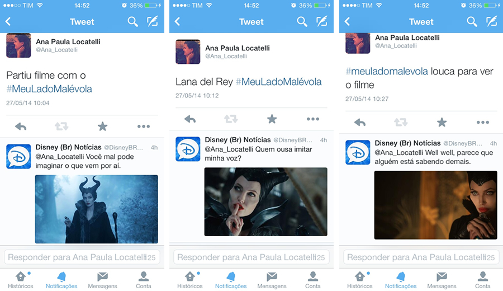Open Disney avatar beside 'Você mal pode imaginar' reply
This screenshot has height=291, width=503.
coord(18,157)
